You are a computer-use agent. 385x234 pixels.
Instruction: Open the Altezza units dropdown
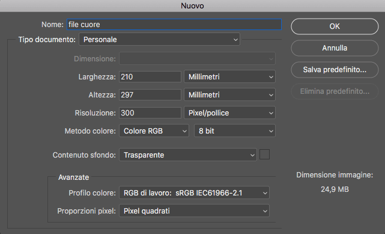(x=229, y=94)
